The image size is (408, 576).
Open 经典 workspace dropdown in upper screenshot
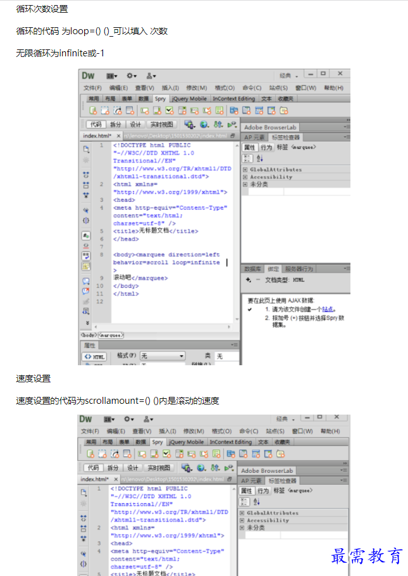pos(288,76)
